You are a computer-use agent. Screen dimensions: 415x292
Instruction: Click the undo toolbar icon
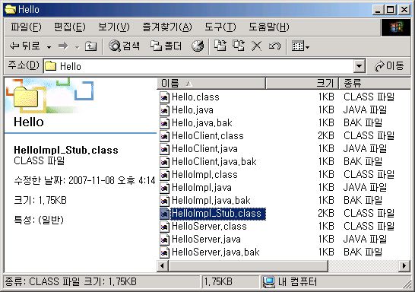pos(274,46)
